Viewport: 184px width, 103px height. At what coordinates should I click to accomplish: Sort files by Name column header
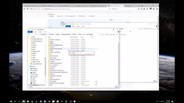tap(49, 37)
